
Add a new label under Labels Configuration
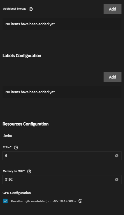(x=113, y=77)
